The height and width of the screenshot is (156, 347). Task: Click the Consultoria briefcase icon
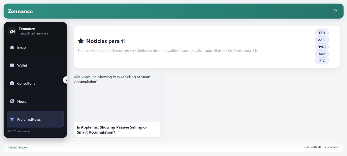pos(12,83)
